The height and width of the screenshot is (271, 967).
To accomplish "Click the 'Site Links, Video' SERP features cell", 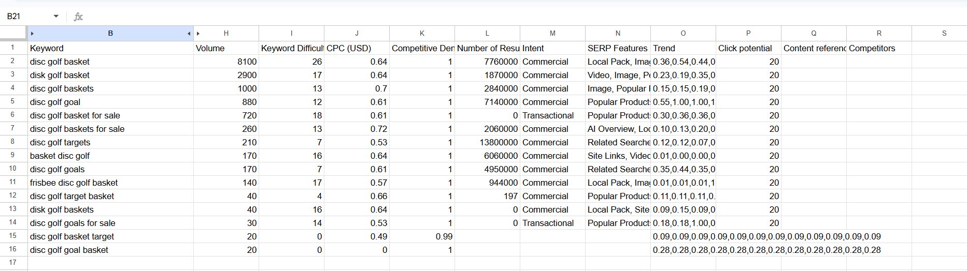I will [x=618, y=156].
